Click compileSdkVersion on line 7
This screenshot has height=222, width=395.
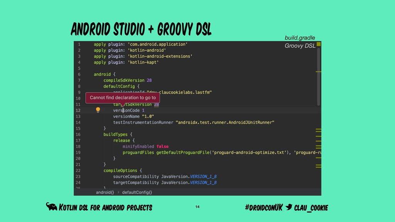[124, 80]
